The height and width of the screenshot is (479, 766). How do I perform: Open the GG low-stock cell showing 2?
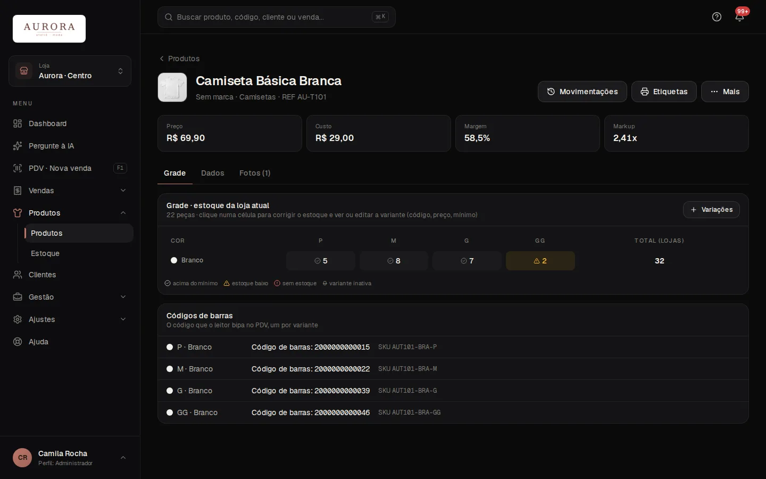540,261
